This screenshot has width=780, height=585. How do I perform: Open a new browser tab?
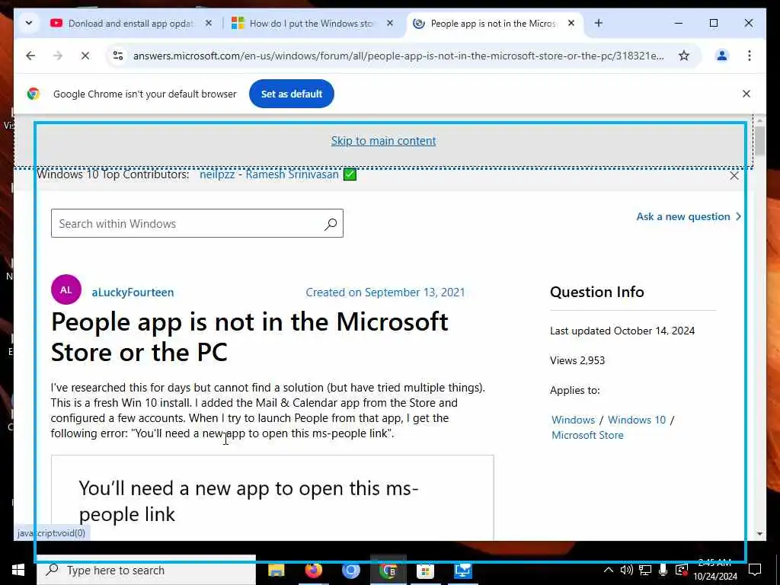click(599, 24)
